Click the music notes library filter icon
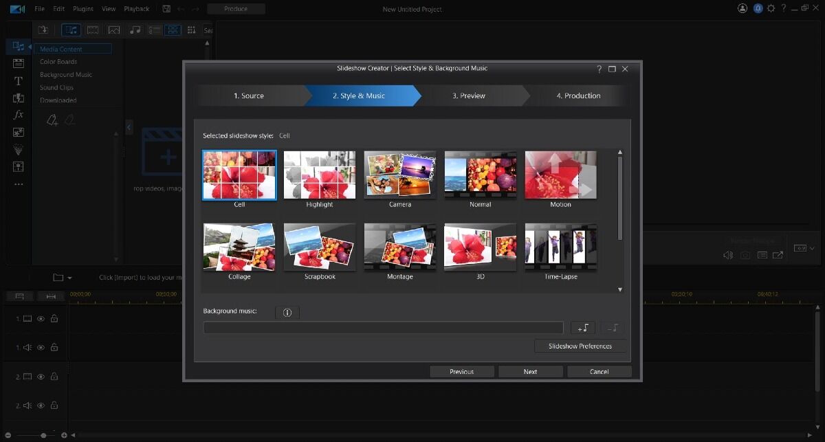This screenshot has width=825, height=442. (135, 30)
